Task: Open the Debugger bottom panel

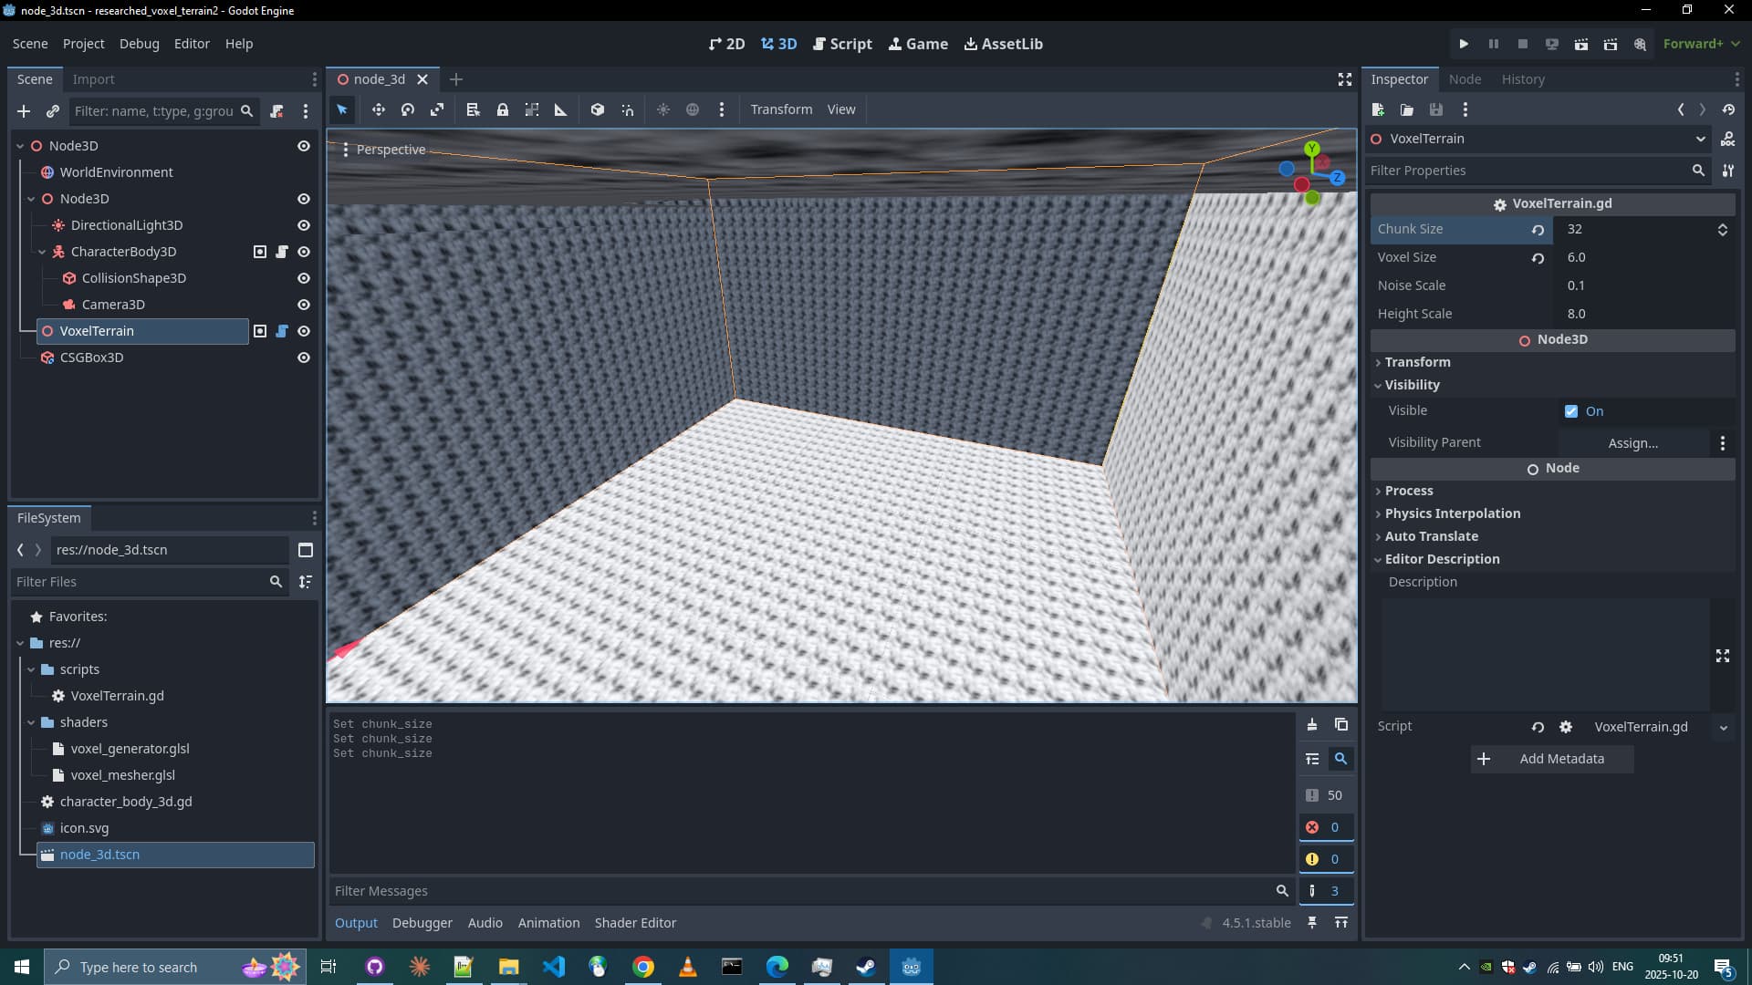Action: point(422,923)
